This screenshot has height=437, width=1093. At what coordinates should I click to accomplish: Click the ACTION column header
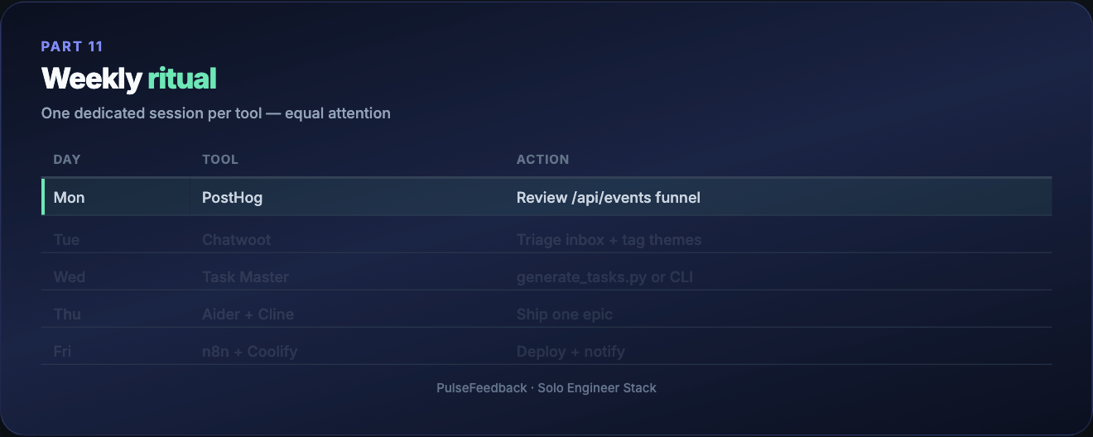tap(543, 160)
